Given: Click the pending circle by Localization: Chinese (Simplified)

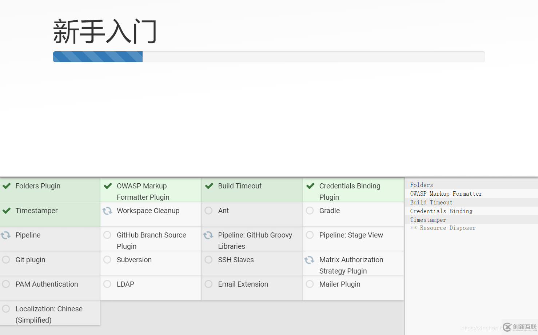Looking at the screenshot, I should pos(6,309).
